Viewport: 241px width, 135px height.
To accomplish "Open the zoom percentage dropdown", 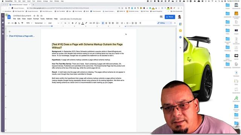I will point(29,23).
